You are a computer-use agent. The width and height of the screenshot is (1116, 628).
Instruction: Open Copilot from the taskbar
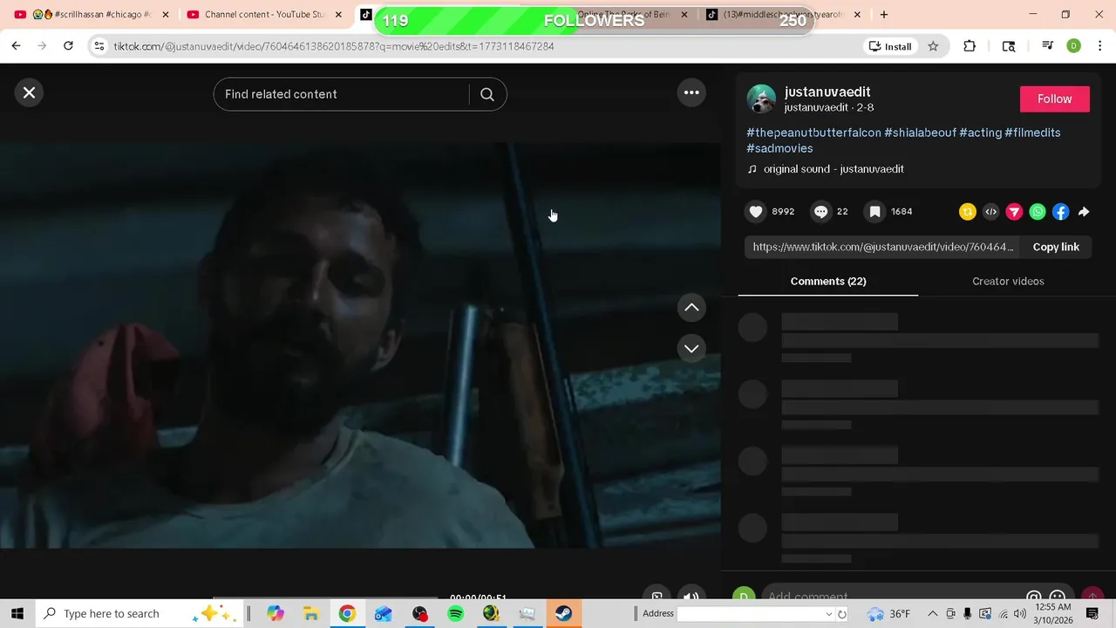pos(276,613)
